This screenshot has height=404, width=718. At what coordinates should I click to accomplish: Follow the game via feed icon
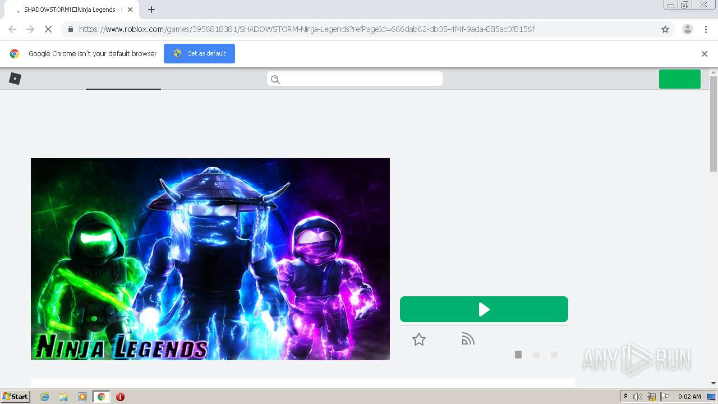click(468, 339)
